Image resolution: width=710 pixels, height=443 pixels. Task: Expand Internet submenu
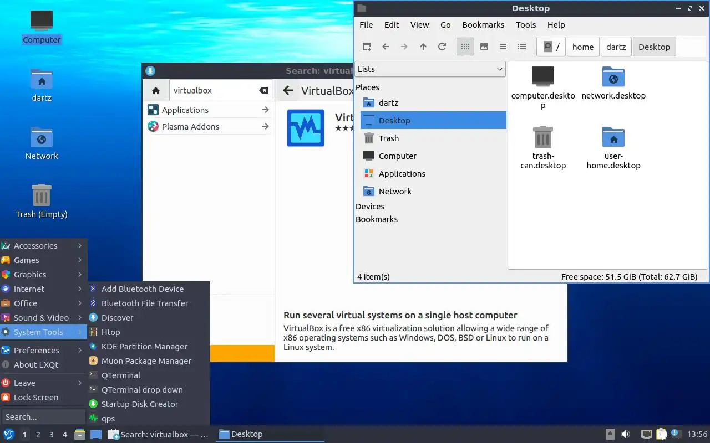click(43, 289)
